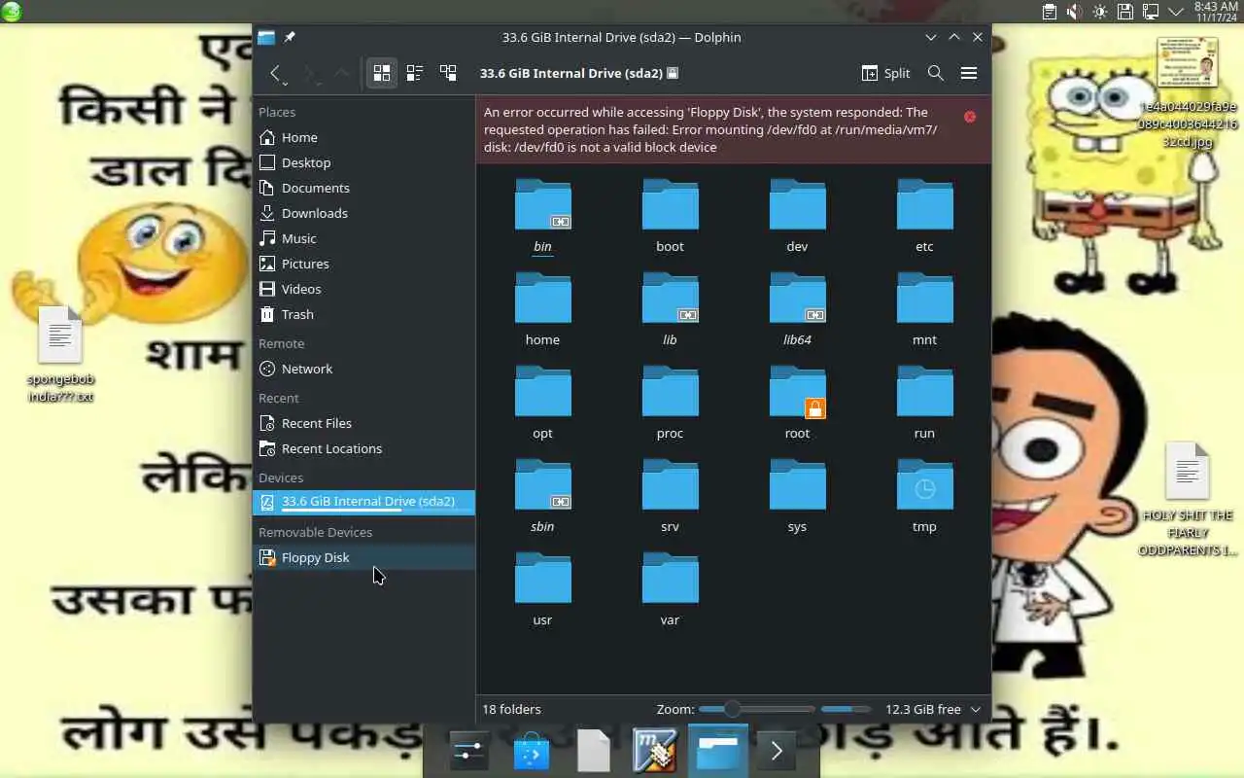1244x778 pixels.
Task: Select the lib symlink folder
Action: [x=670, y=299]
